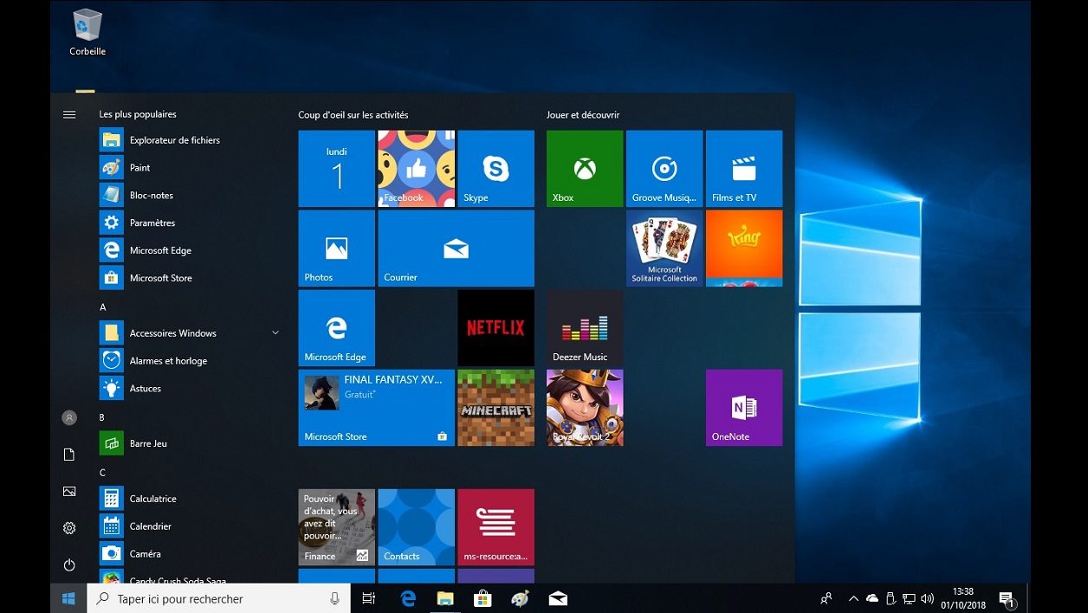Launch Paint from the popular apps list
Image resolution: width=1088 pixels, height=613 pixels.
coord(191,168)
